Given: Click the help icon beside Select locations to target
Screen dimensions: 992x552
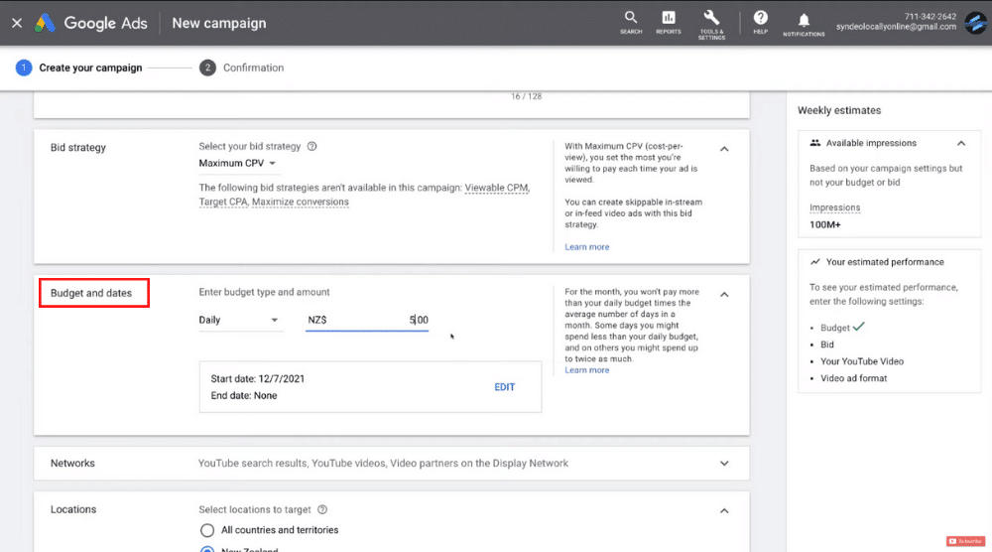Looking at the screenshot, I should (x=322, y=509).
